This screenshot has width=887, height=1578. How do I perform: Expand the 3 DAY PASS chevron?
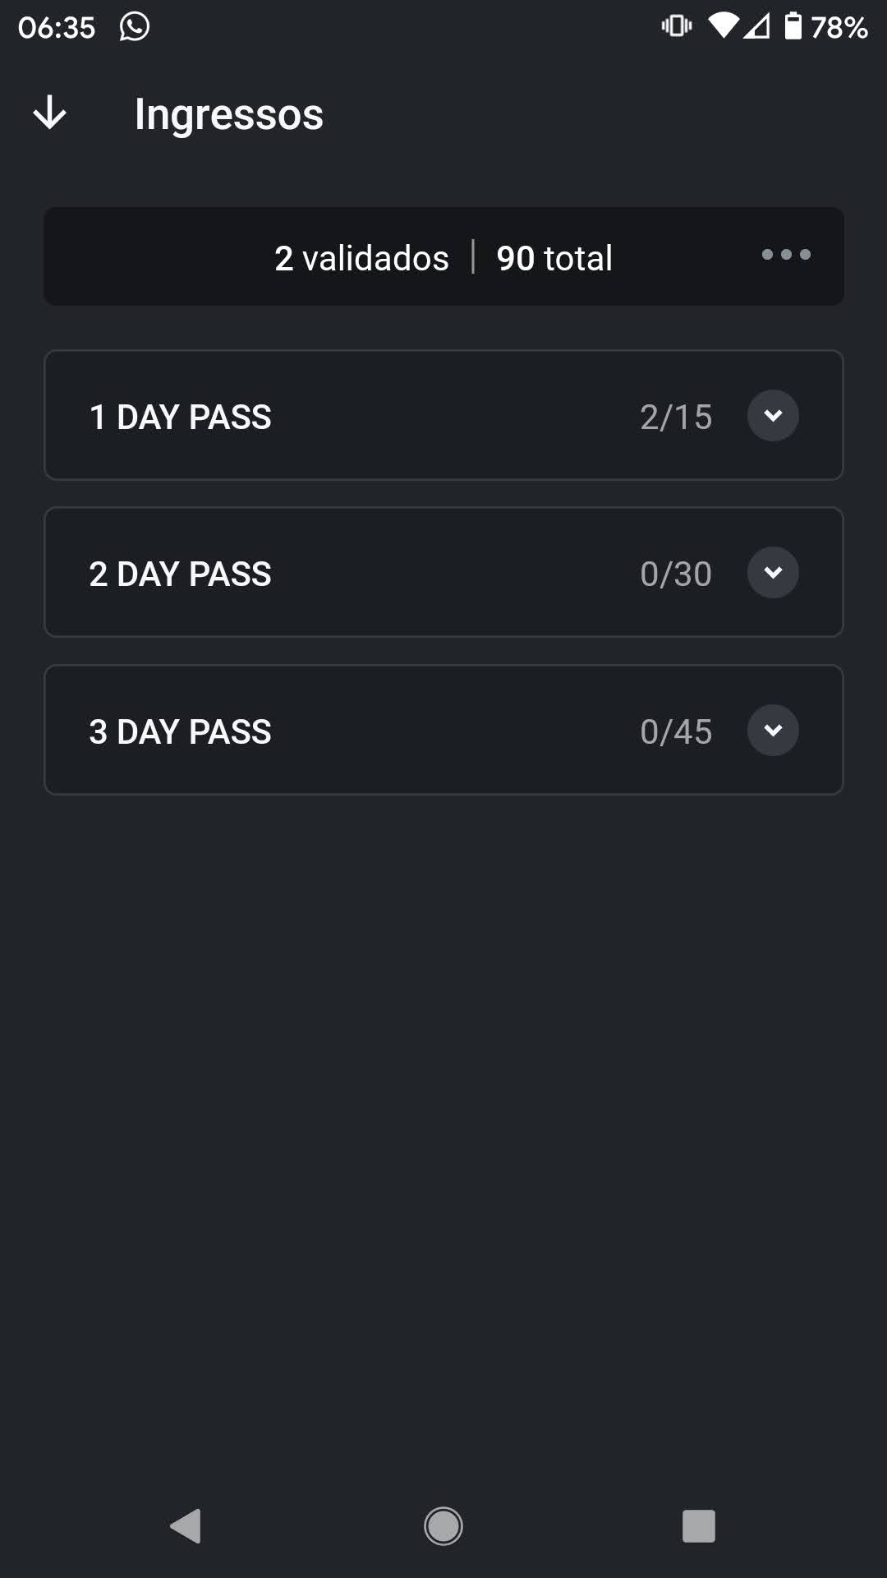click(773, 731)
